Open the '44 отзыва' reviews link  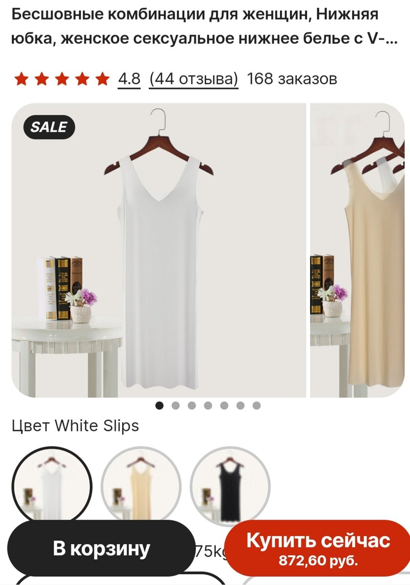coord(194,78)
